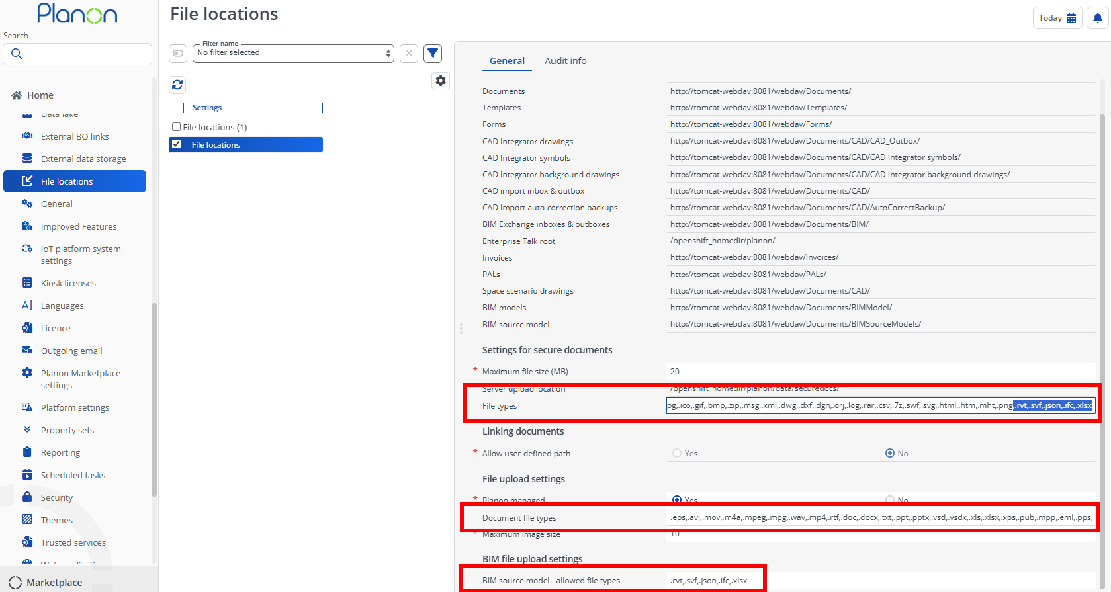Image resolution: width=1111 pixels, height=592 pixels.
Task: Clear the selected filter with X button
Action: click(x=409, y=53)
